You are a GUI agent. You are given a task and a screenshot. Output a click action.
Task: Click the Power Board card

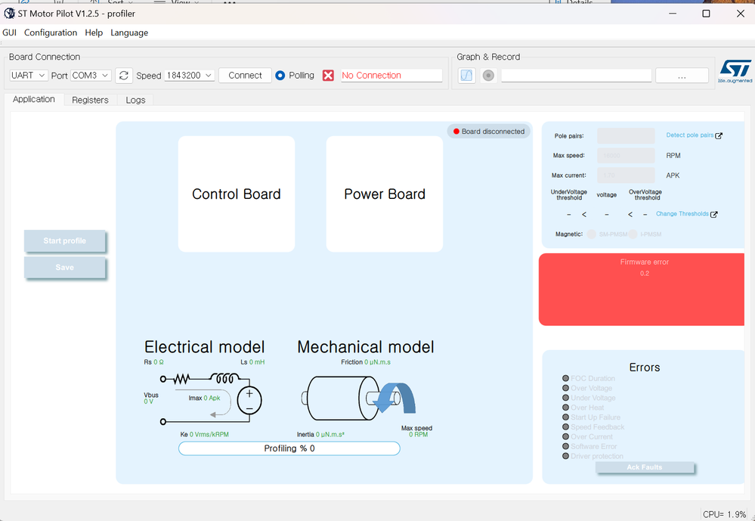pyautogui.click(x=384, y=194)
